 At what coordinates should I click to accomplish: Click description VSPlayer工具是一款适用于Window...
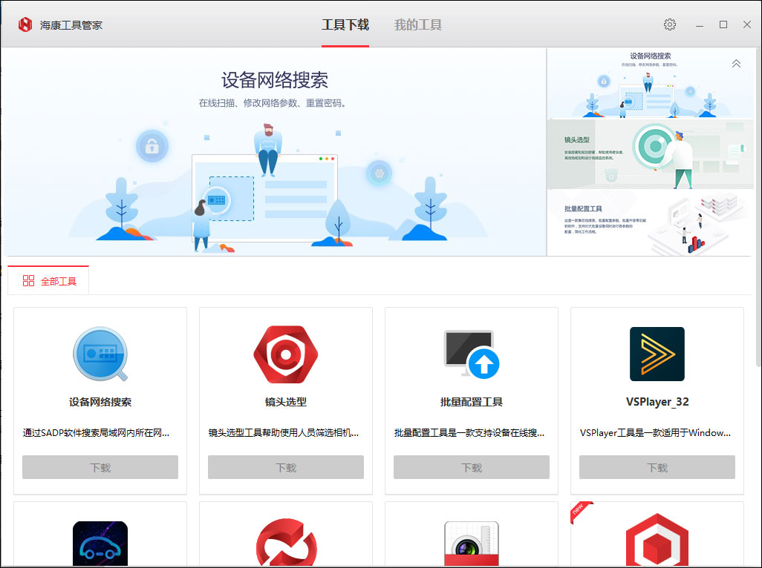(655, 432)
